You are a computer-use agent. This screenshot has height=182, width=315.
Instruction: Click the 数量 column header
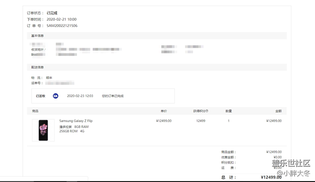[x=229, y=111]
